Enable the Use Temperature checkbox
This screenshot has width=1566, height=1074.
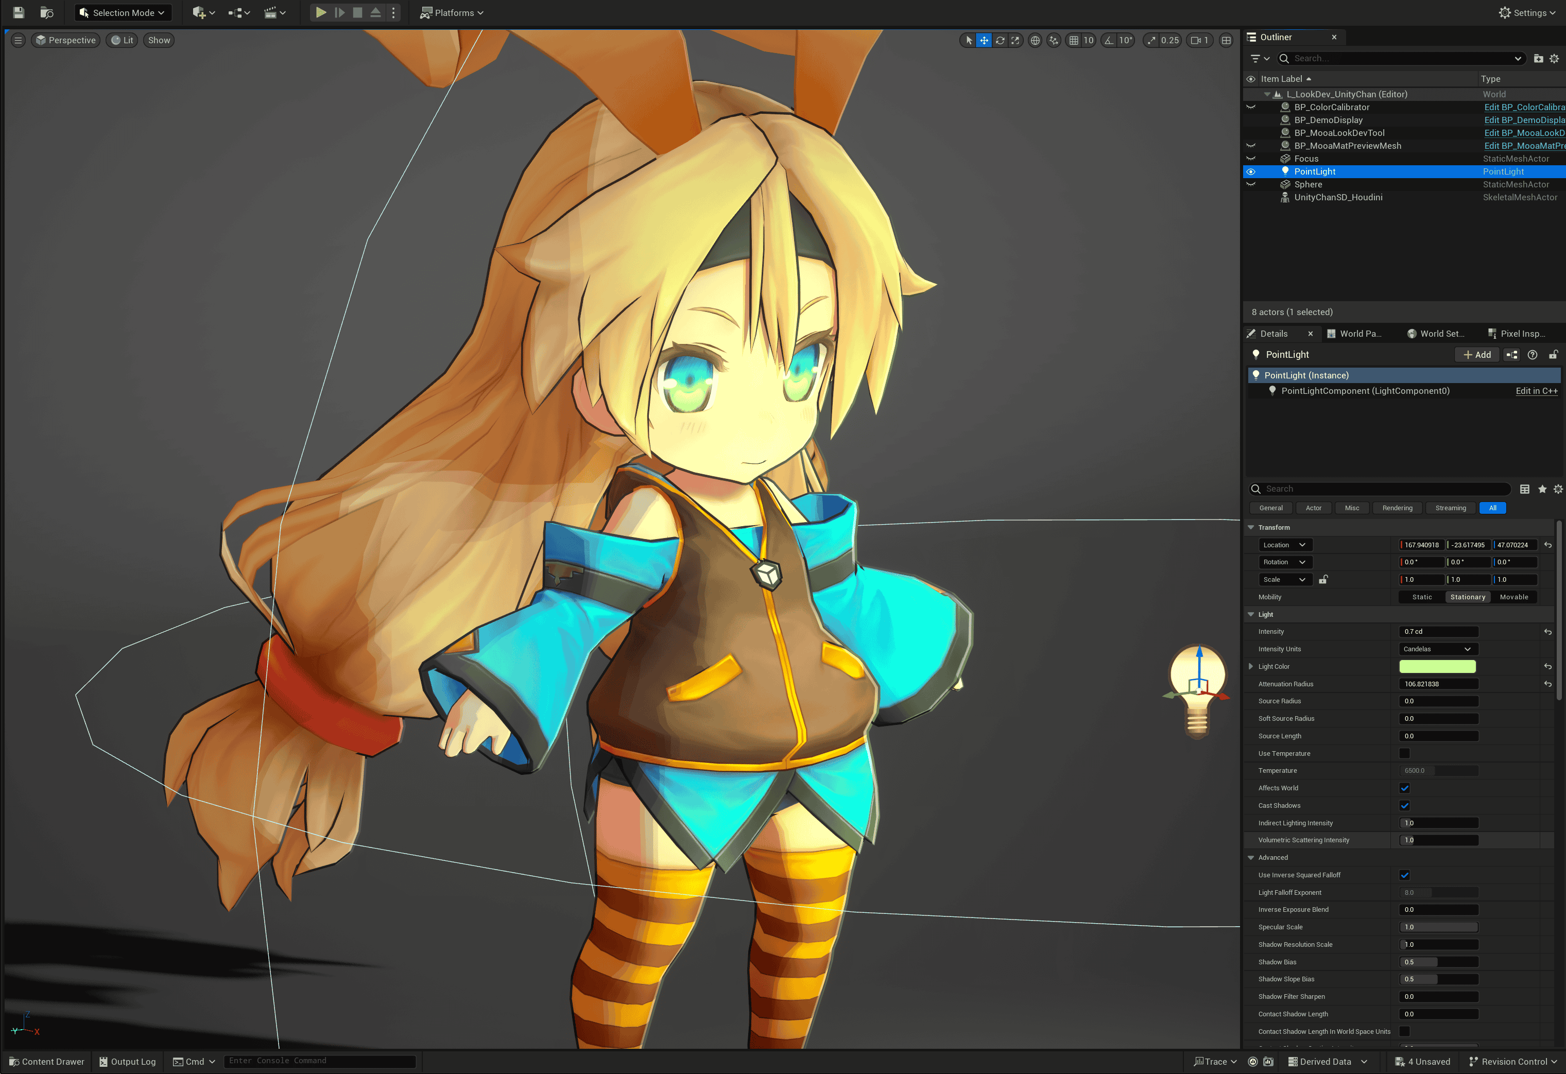(1405, 753)
